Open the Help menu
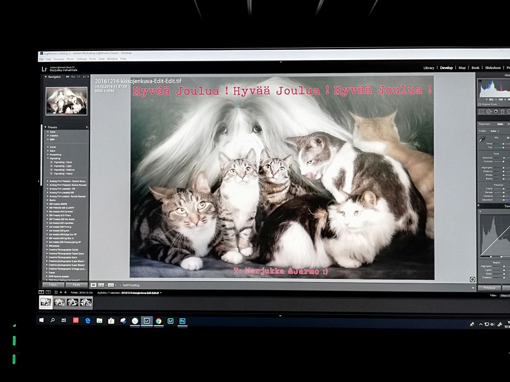Image resolution: width=510 pixels, height=382 pixels. 123,59
